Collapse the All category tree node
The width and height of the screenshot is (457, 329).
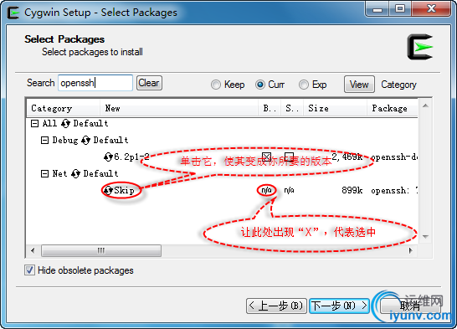34,124
